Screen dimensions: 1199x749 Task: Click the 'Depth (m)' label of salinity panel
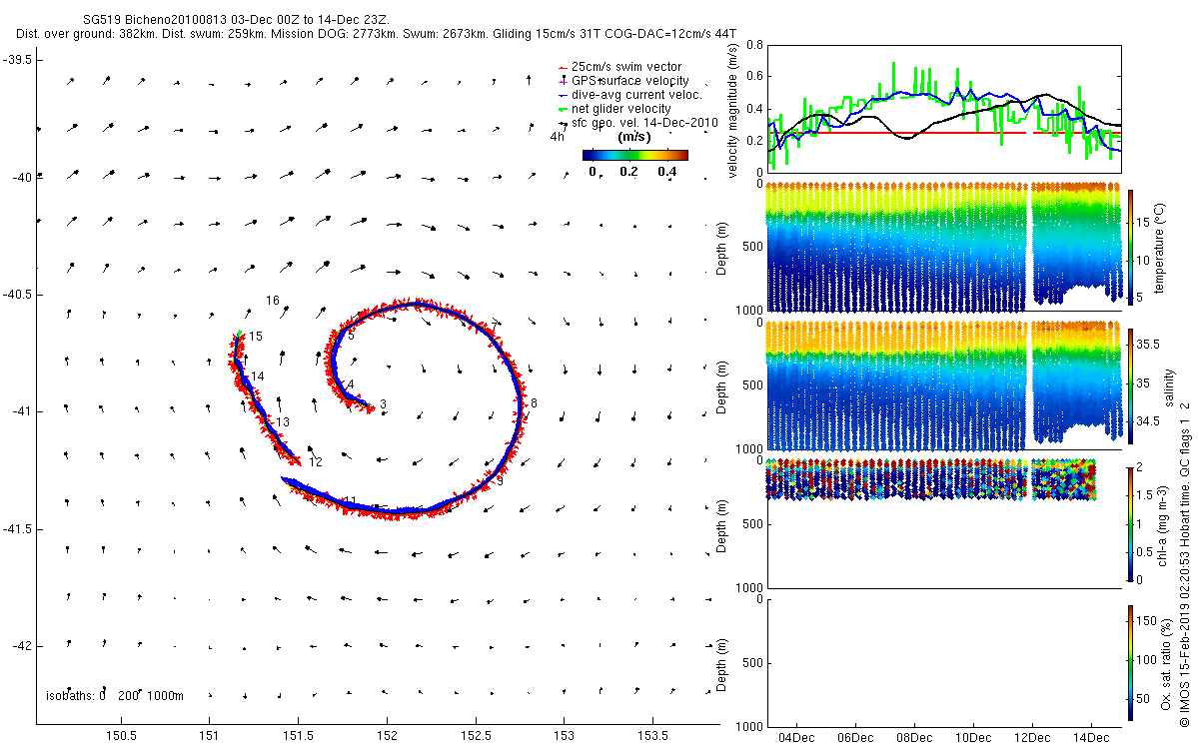pos(723,385)
